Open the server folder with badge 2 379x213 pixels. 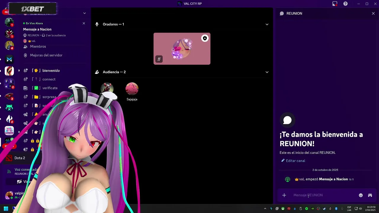click(9, 83)
